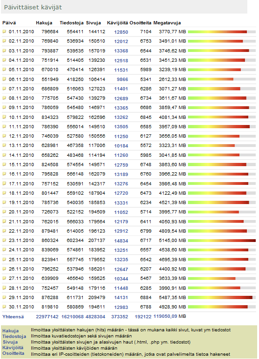Click the 13505 visitors link
Image resolution: width=259 pixels, height=359 pixels.
[121, 127]
